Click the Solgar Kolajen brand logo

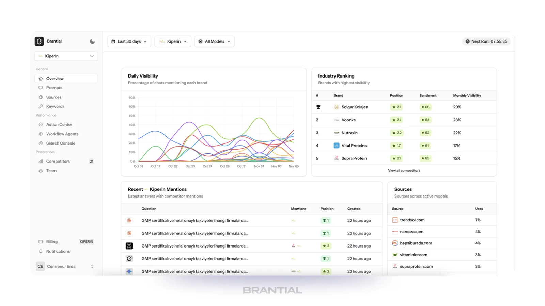[337, 107]
